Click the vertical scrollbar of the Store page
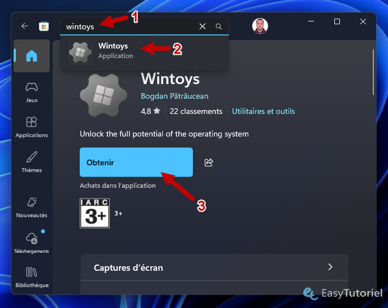388x308 pixels. point(373,72)
